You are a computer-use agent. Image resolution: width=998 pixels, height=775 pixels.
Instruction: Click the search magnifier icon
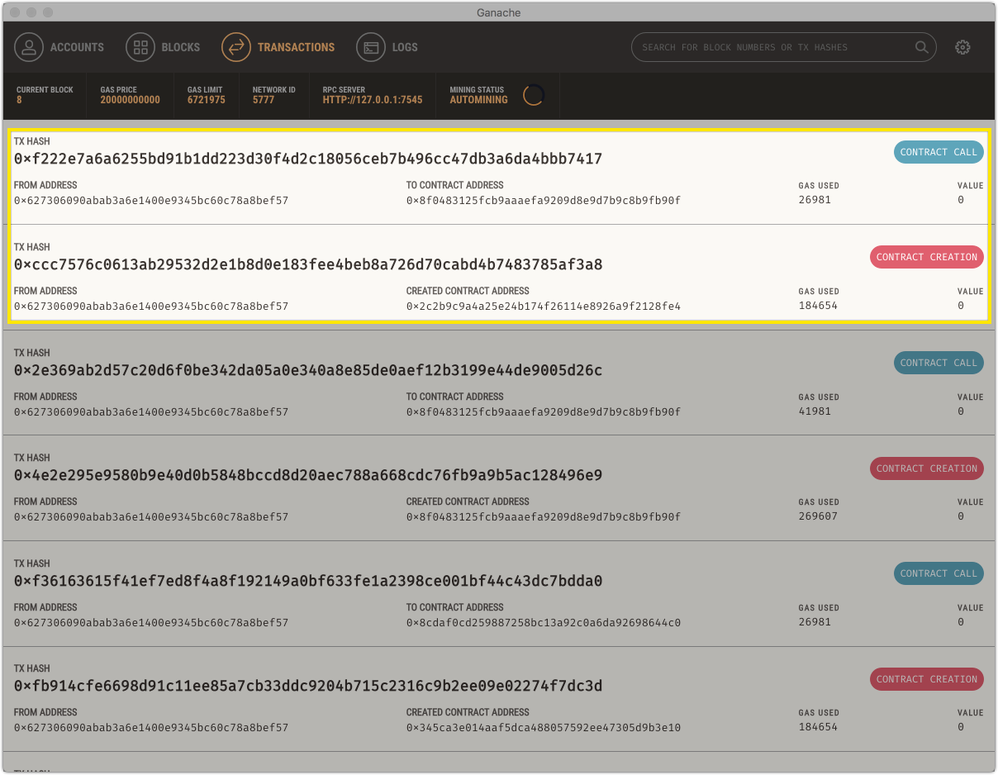[922, 47]
